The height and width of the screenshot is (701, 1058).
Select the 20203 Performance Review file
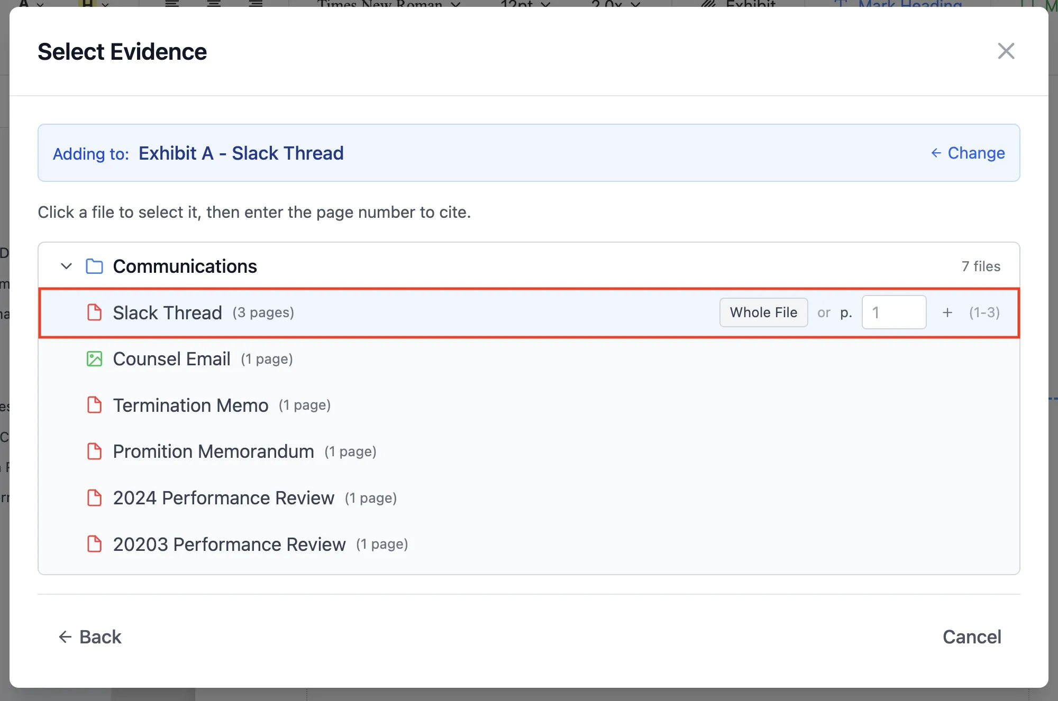coord(529,545)
